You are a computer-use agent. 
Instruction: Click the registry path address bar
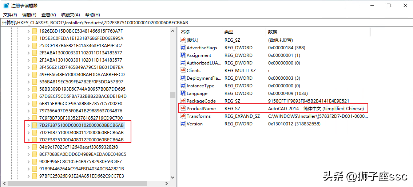click(207, 23)
